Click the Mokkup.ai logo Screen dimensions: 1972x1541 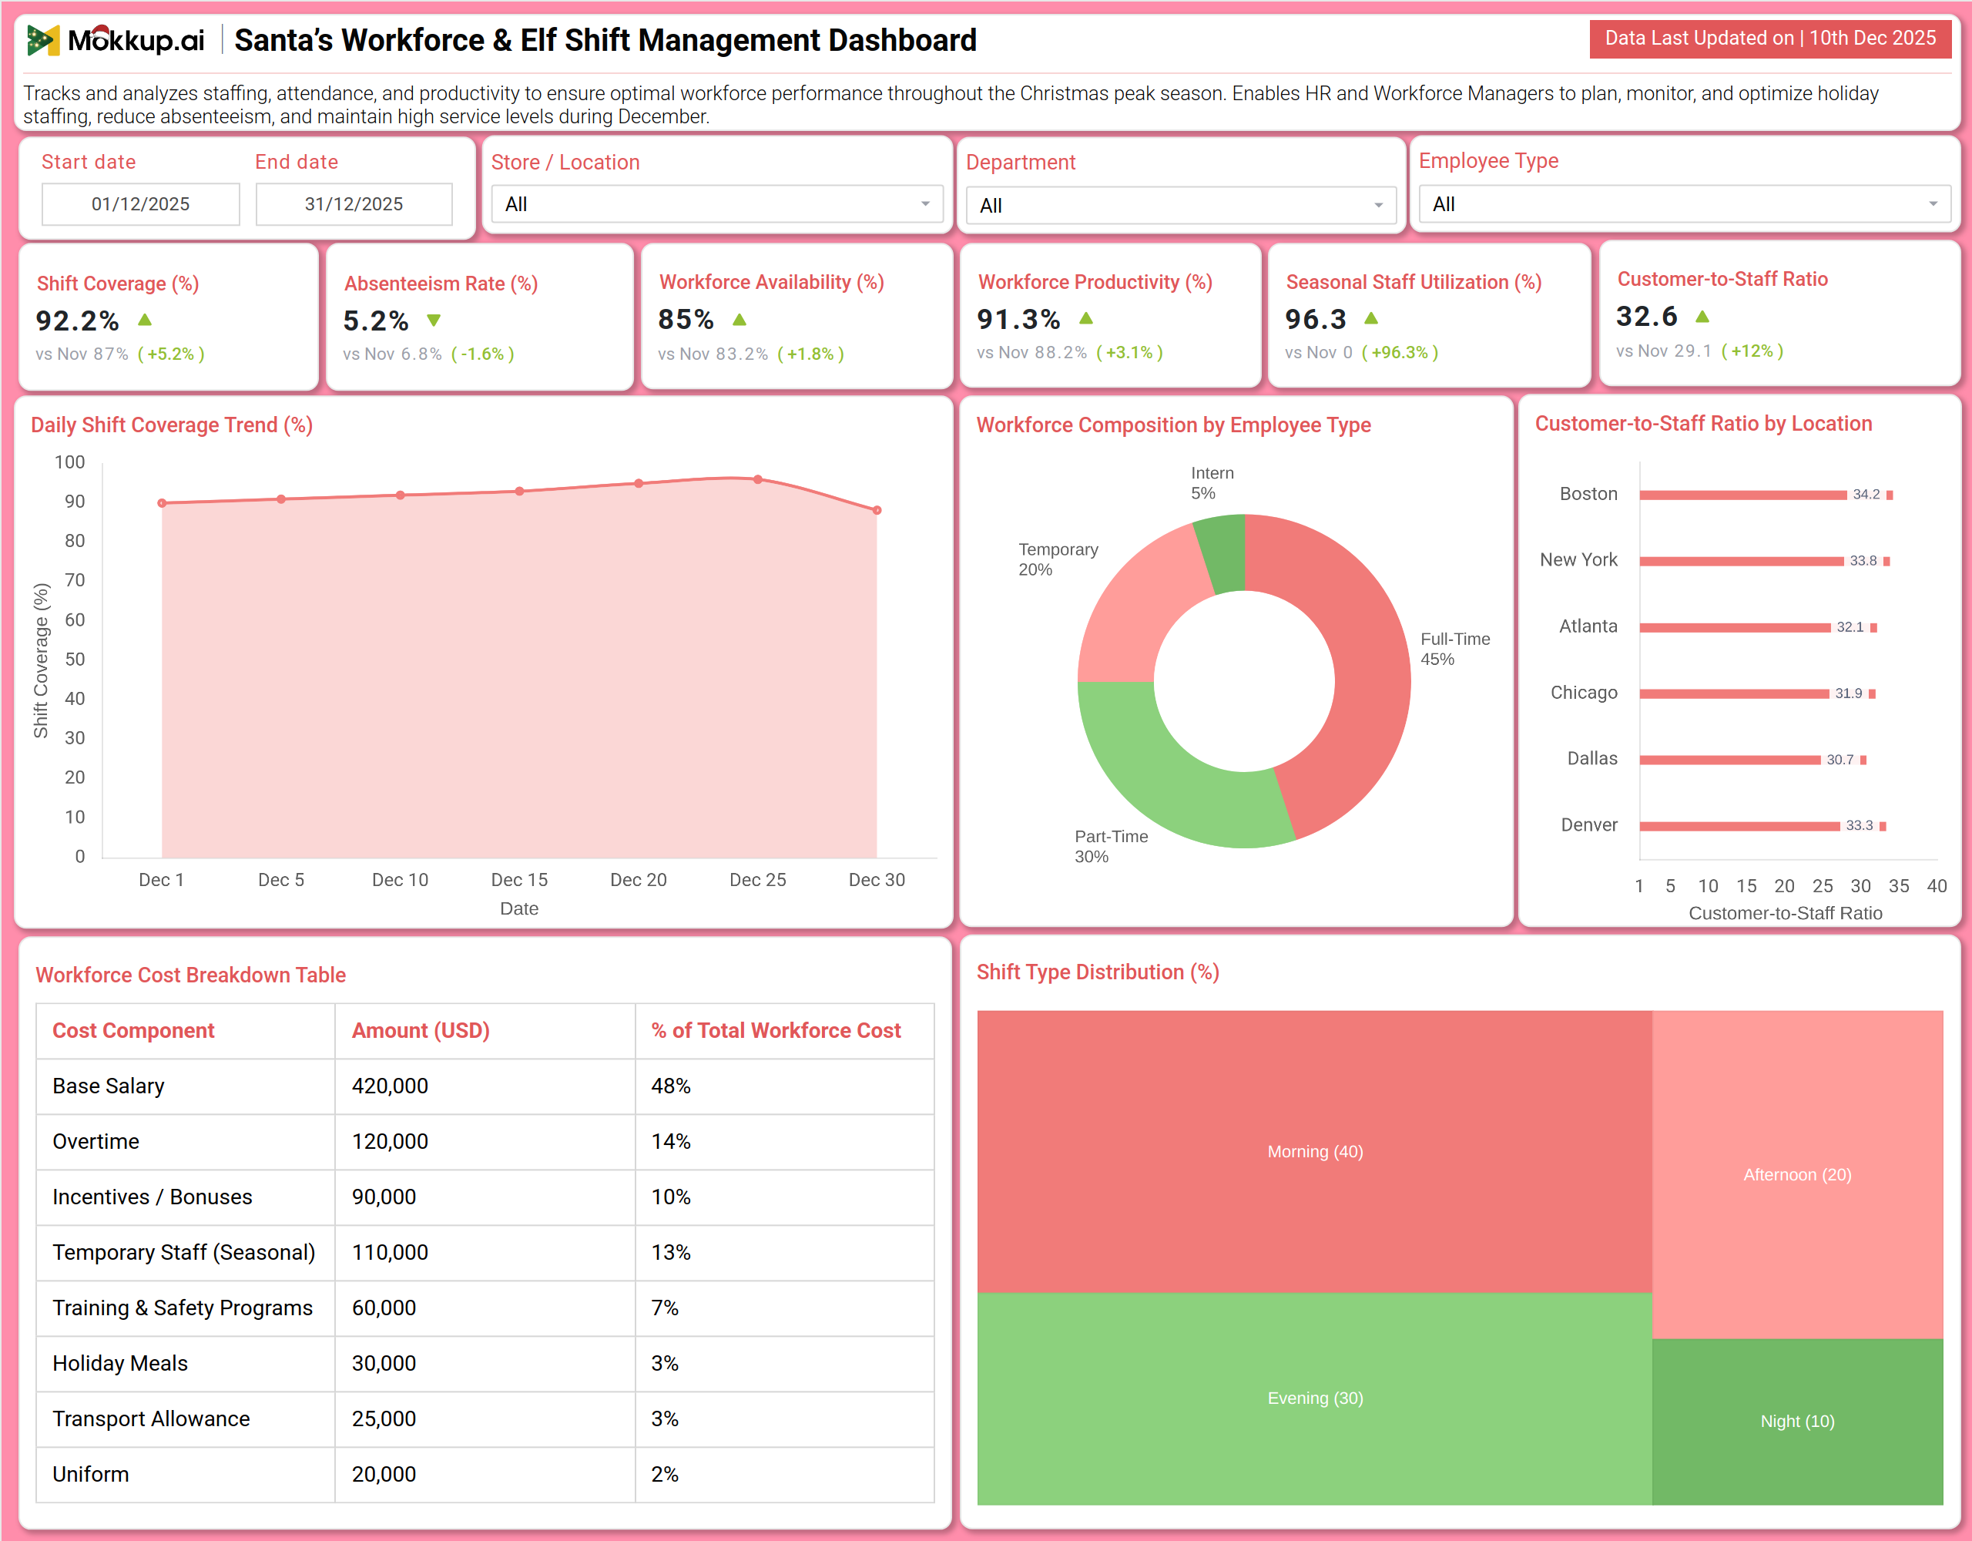click(x=116, y=40)
